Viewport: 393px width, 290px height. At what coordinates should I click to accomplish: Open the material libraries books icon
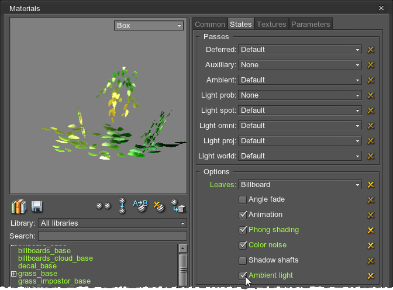pos(19,206)
